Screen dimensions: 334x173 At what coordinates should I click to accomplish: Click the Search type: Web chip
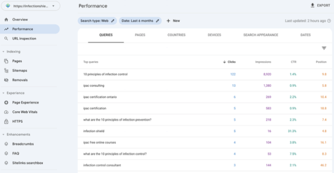(97, 21)
